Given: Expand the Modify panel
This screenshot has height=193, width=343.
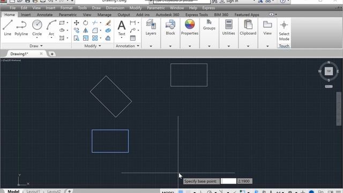Looking at the screenshot, I should click(93, 46).
